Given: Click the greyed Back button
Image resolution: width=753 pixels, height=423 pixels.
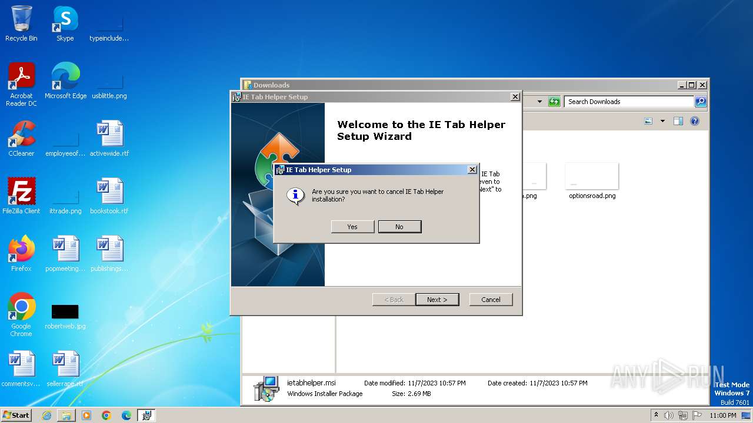Looking at the screenshot, I should pyautogui.click(x=394, y=300).
